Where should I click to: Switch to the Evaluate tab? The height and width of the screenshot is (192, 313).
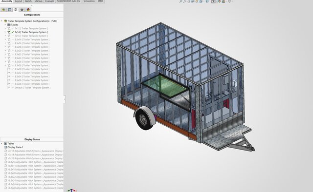(49, 1)
